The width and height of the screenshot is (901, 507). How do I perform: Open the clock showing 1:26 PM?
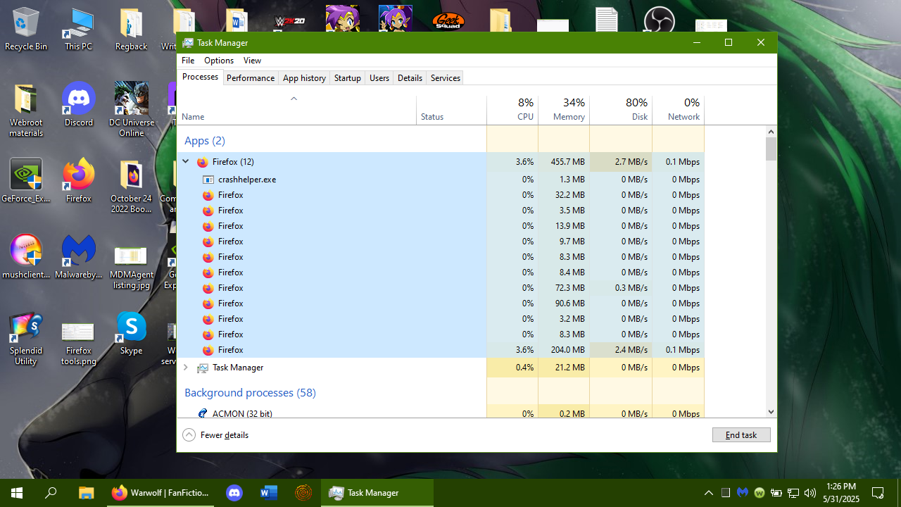coord(841,493)
